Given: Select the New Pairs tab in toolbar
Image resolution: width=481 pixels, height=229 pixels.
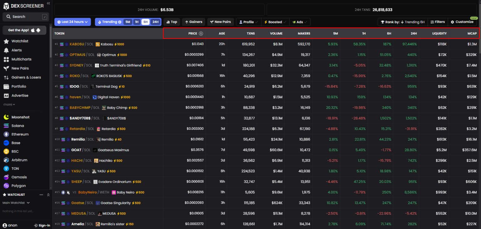Looking at the screenshot, I should click(x=220, y=22).
